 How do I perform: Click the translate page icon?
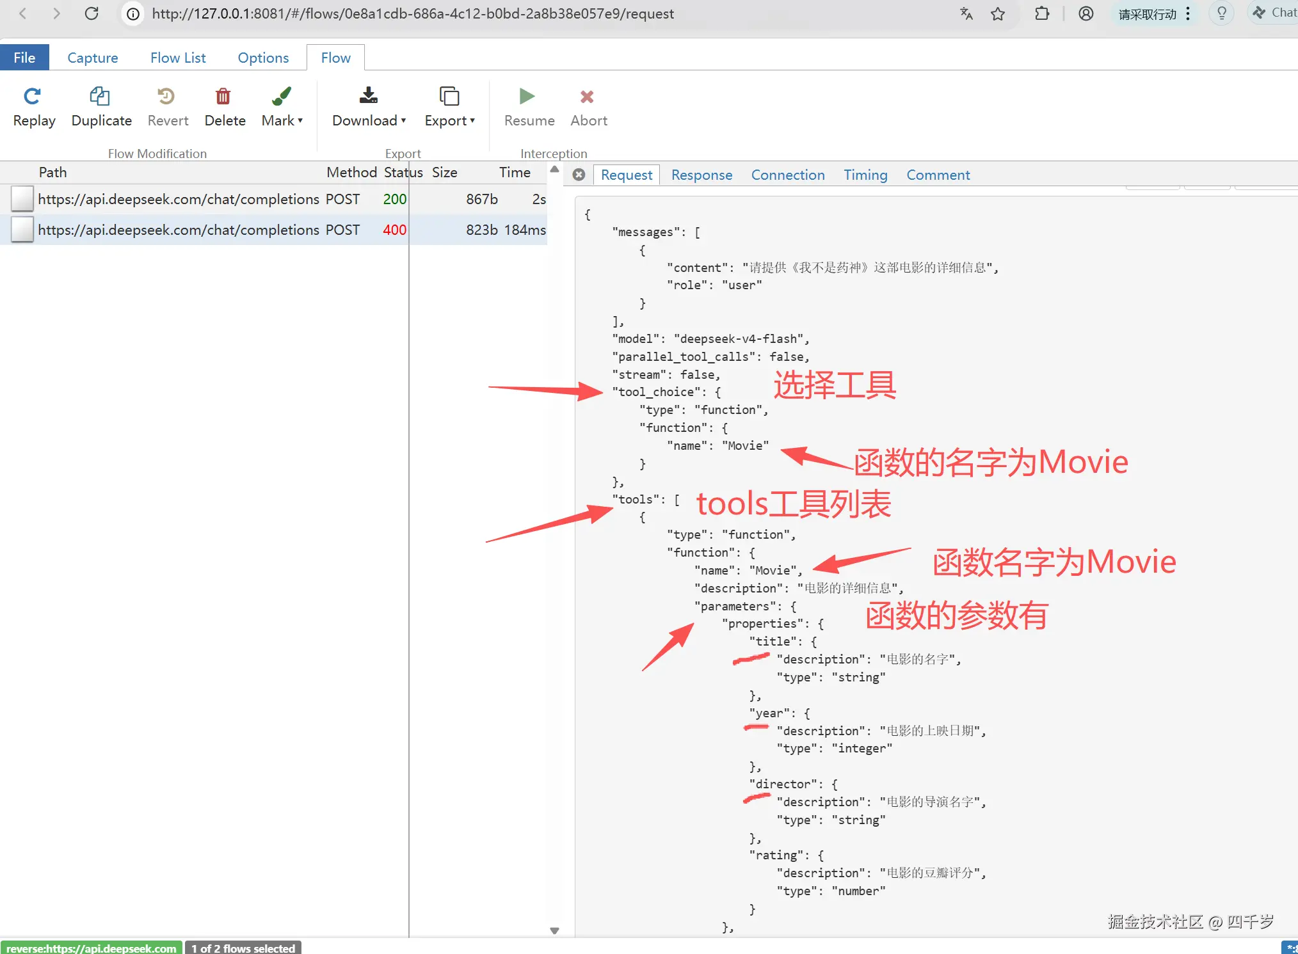966,13
